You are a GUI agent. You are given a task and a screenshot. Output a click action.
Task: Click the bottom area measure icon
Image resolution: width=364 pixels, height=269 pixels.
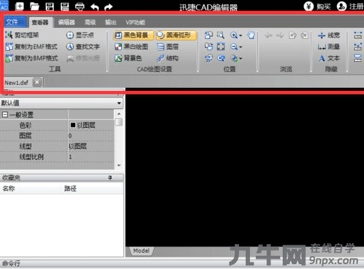pyautogui.click(x=358, y=58)
